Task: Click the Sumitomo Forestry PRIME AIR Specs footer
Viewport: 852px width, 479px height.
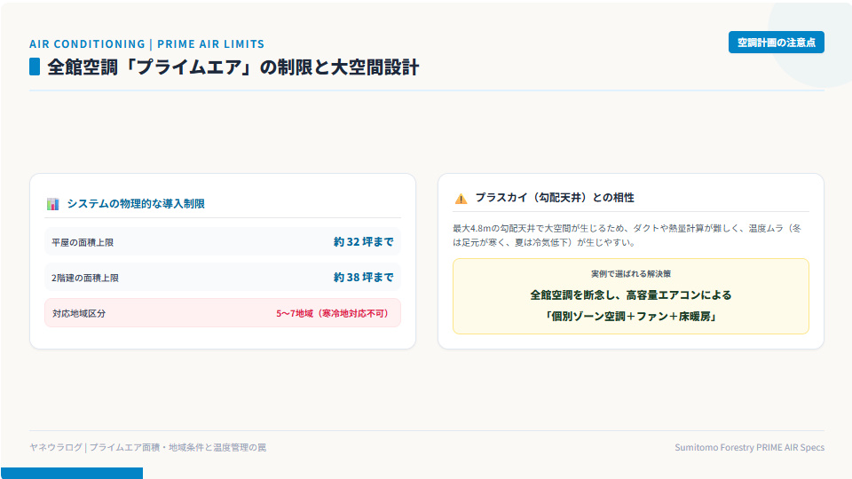Action: click(749, 447)
